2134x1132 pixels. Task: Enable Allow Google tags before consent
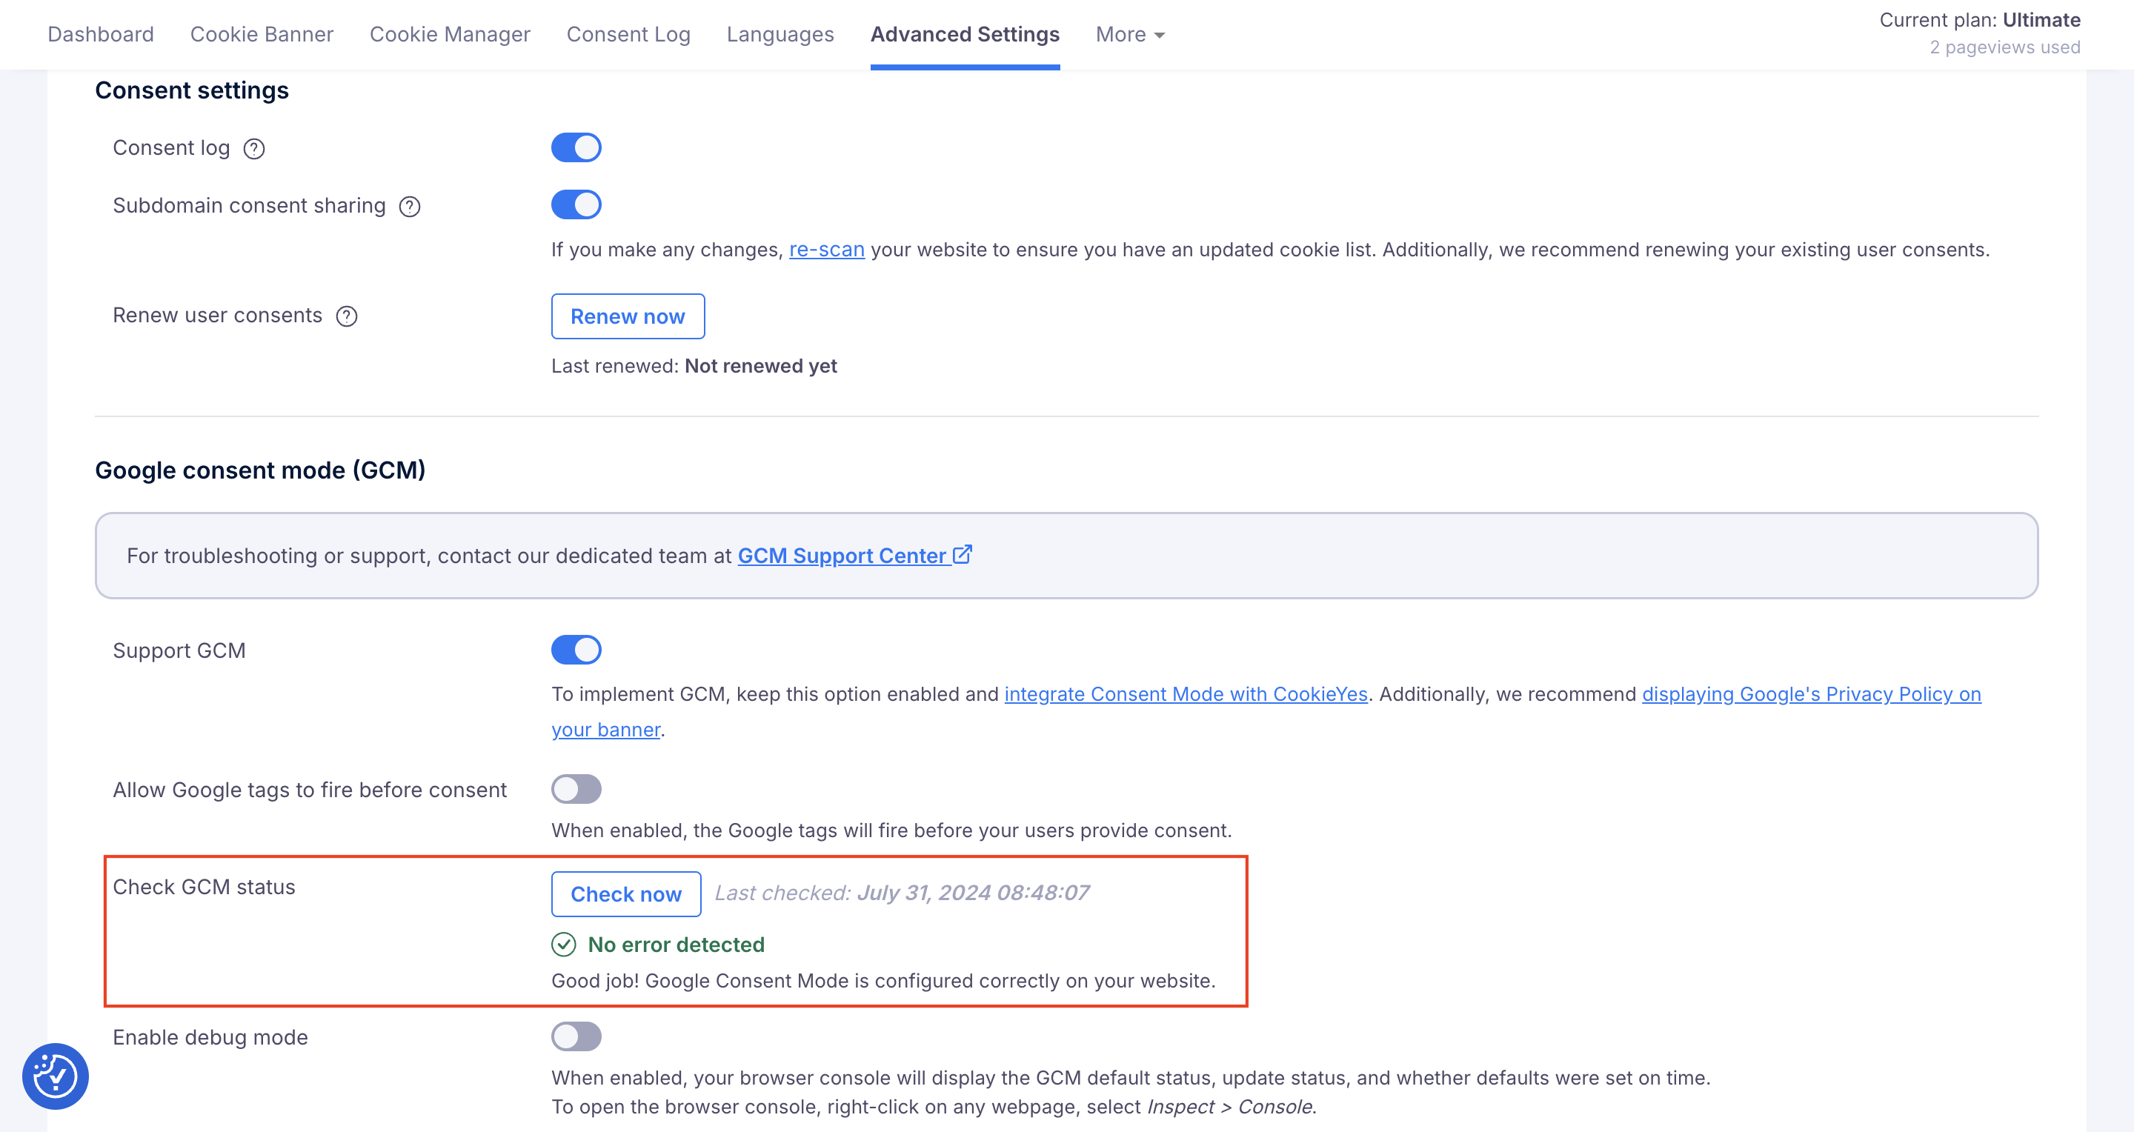576,789
